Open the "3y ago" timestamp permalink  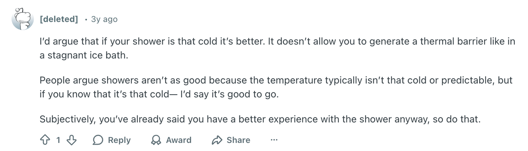coord(104,19)
